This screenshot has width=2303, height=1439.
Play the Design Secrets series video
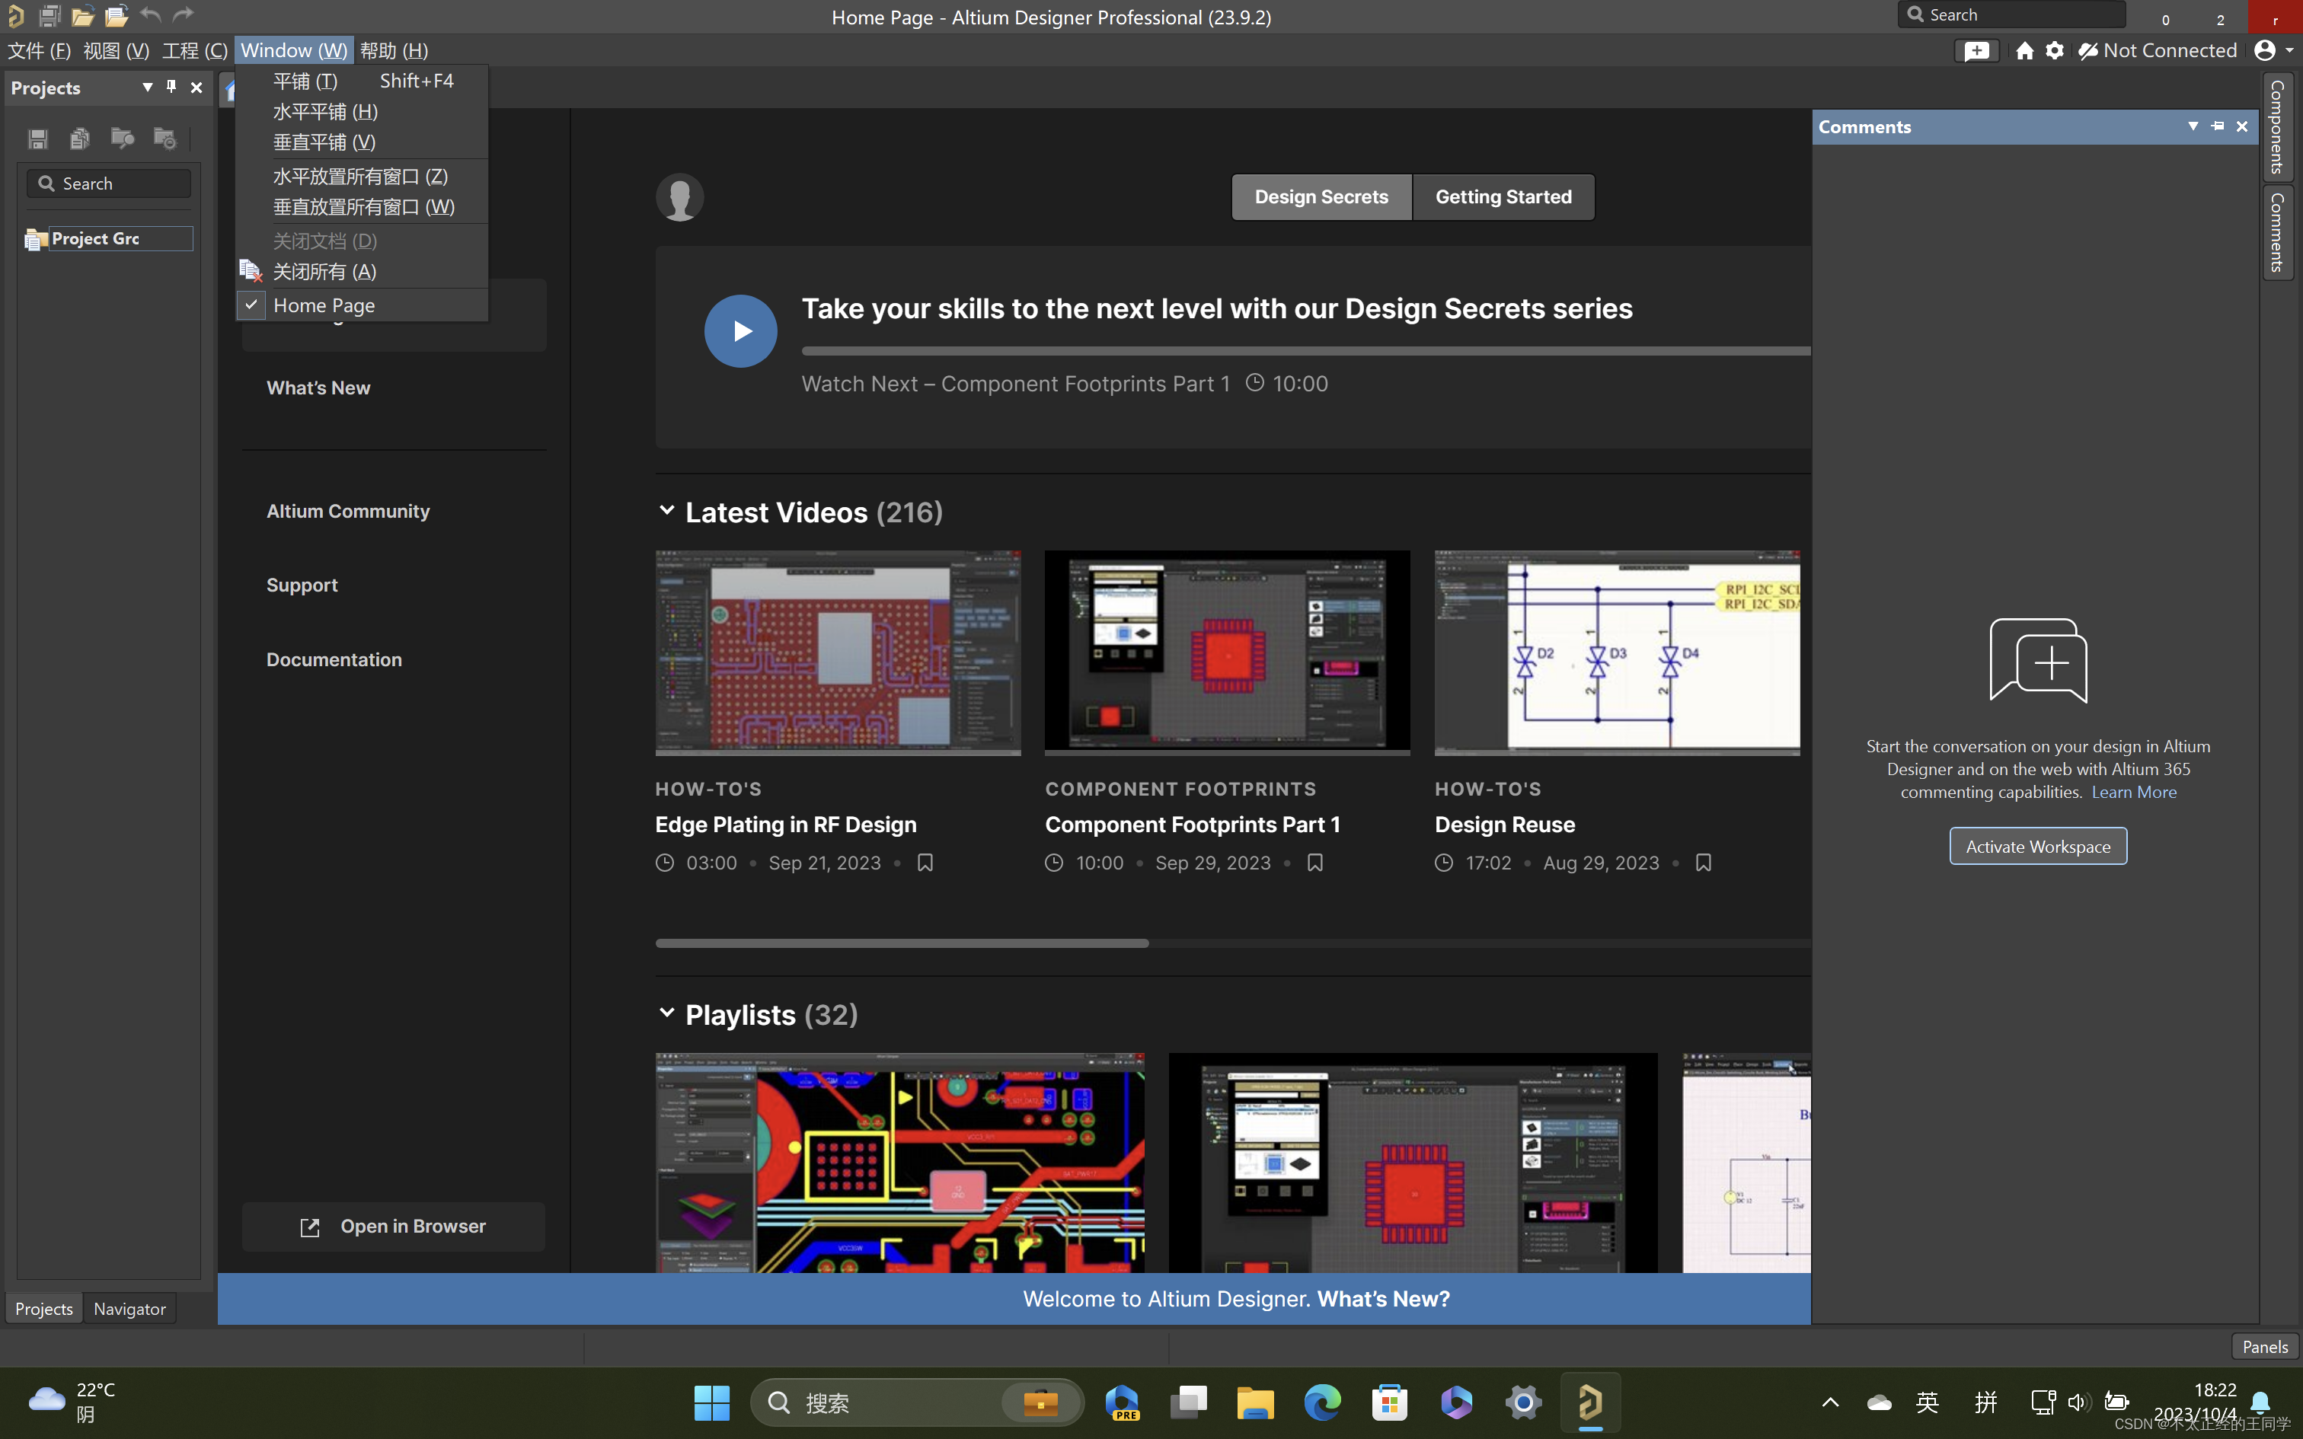click(x=740, y=330)
